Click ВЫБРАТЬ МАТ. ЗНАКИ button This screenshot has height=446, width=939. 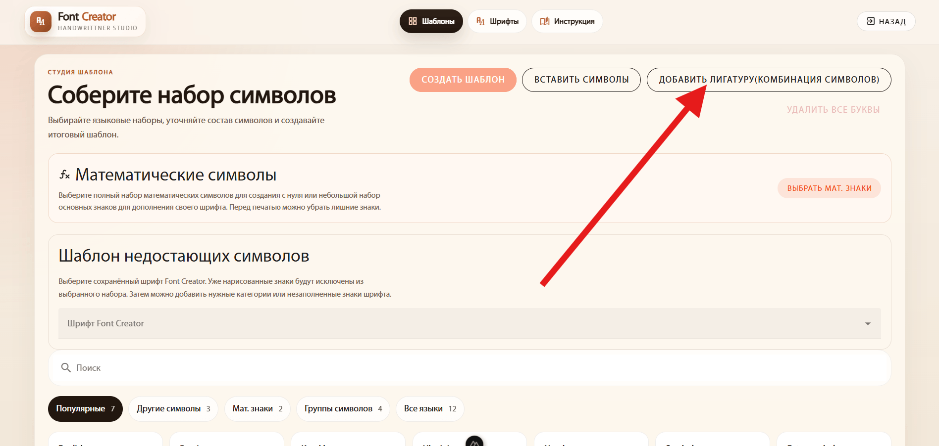tap(829, 188)
